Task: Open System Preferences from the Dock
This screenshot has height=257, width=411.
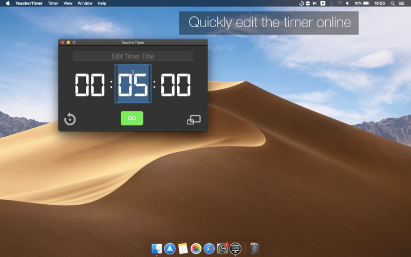Action: [222, 248]
